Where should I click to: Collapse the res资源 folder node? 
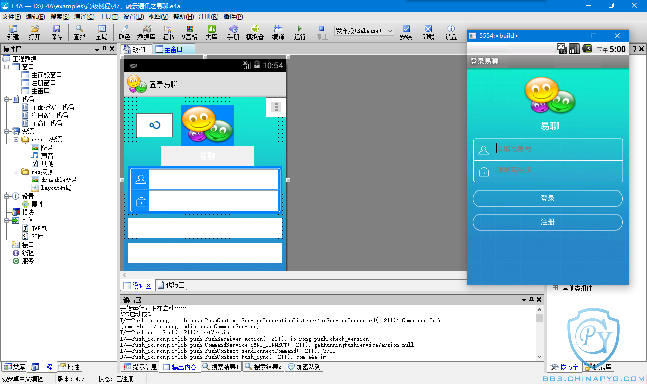16,172
